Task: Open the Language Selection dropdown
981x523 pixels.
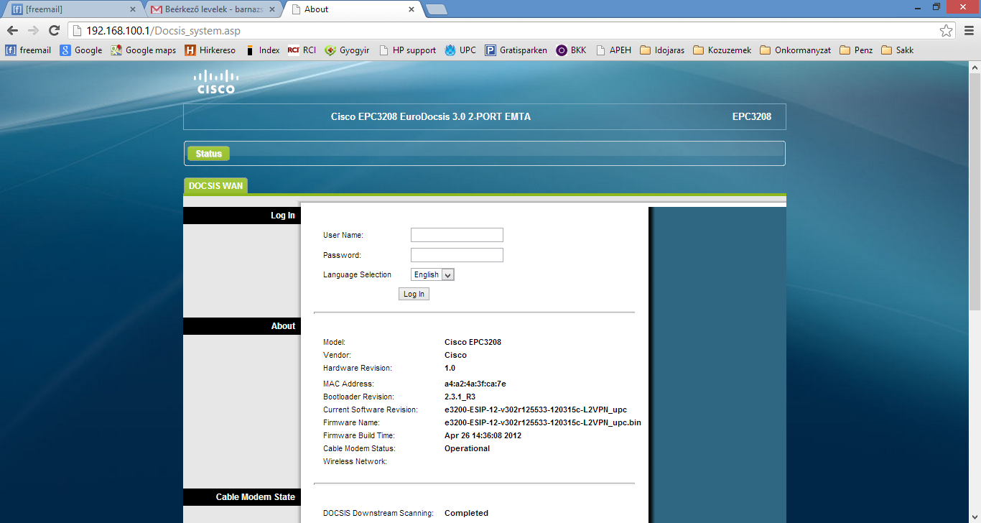Action: click(x=432, y=274)
